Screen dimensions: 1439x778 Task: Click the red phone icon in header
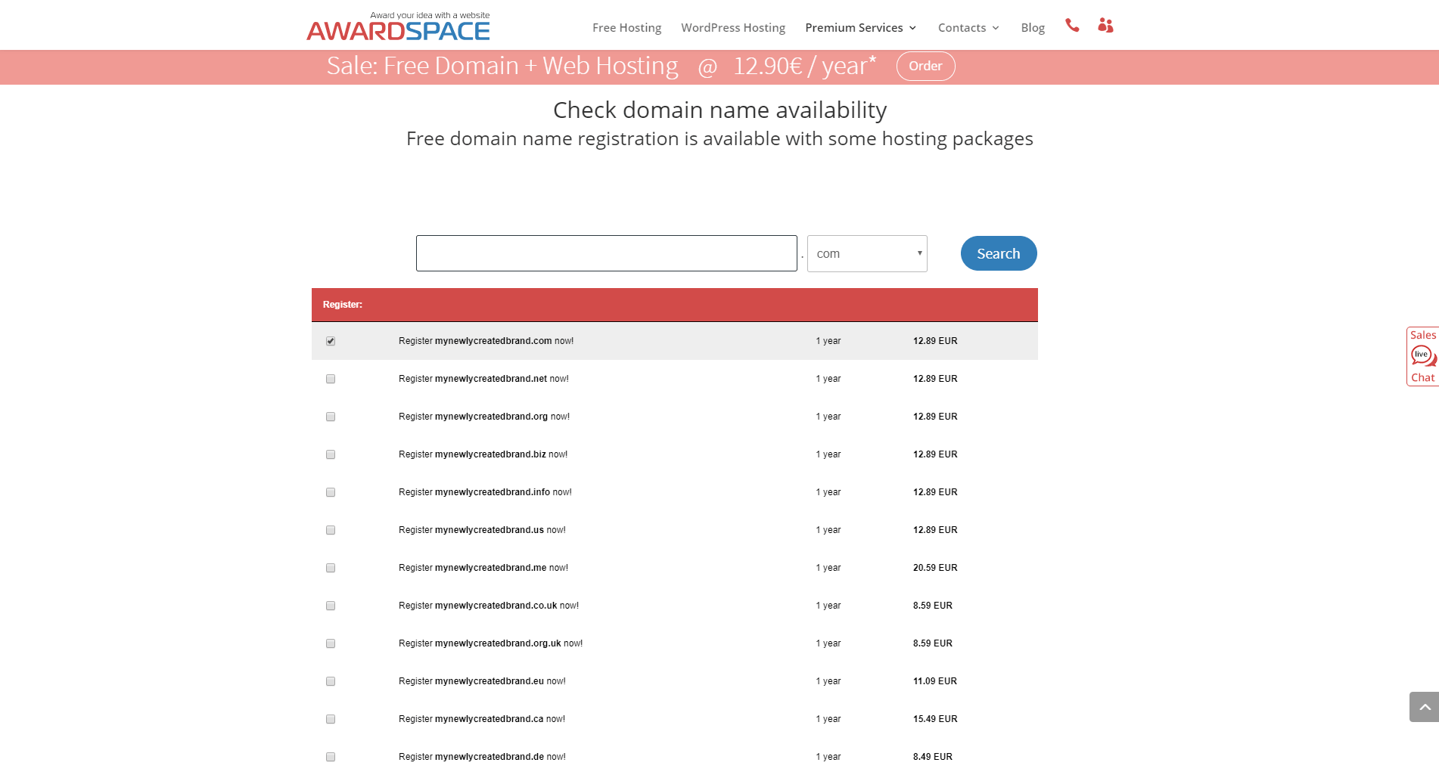click(1071, 26)
